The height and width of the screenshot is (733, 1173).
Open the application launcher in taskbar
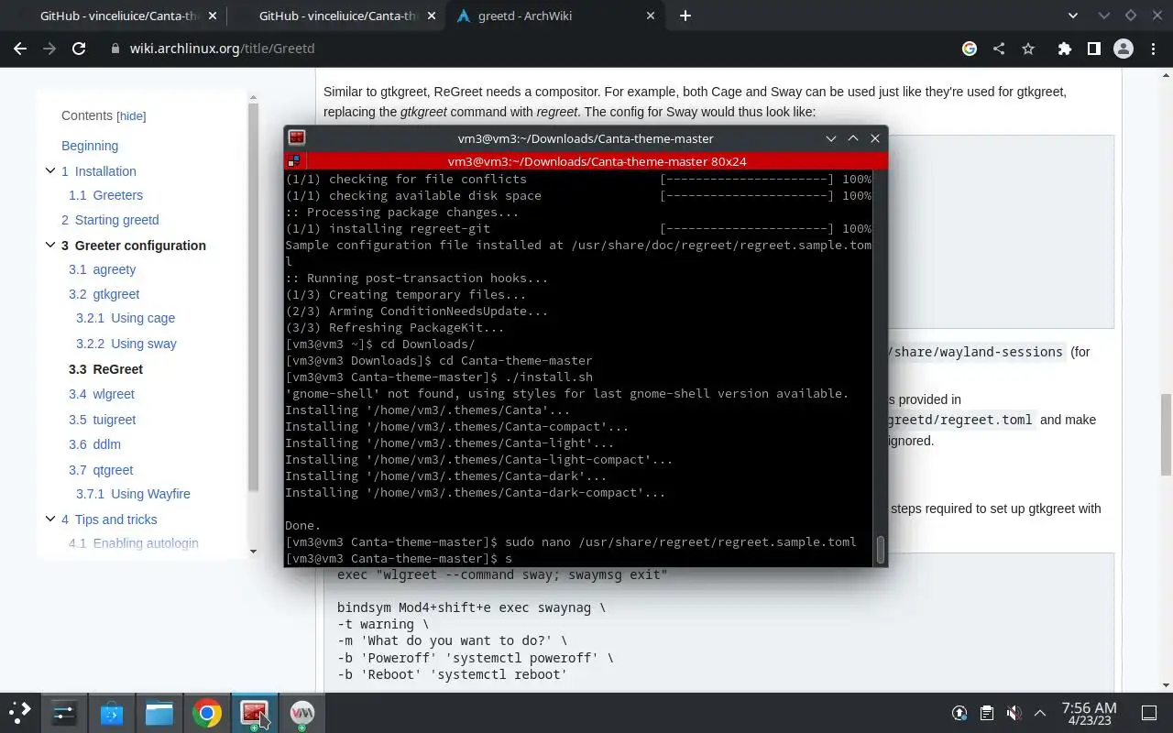click(x=20, y=712)
